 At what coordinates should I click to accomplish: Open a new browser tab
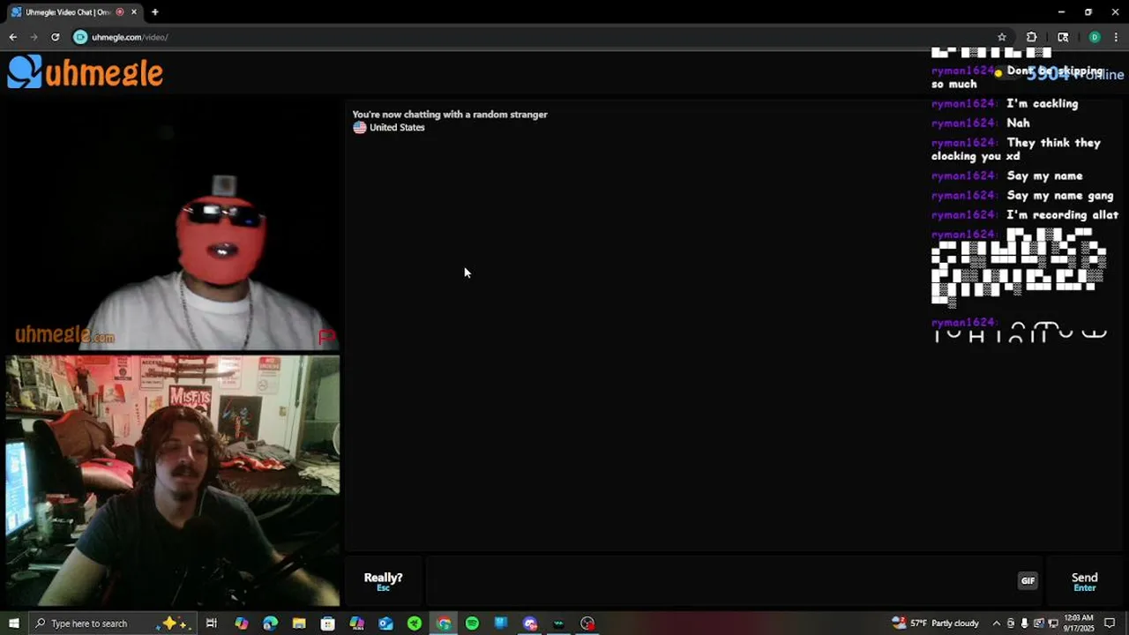[x=154, y=12]
